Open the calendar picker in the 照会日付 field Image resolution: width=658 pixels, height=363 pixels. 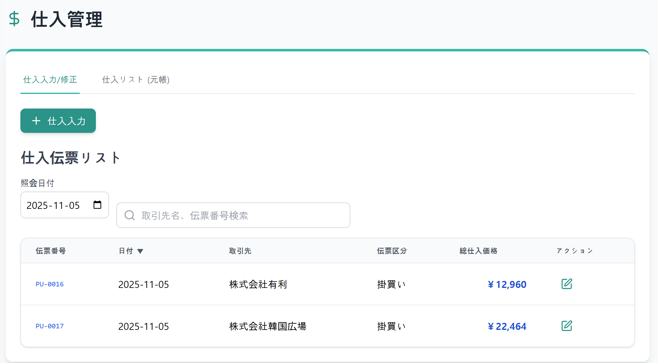[97, 205]
